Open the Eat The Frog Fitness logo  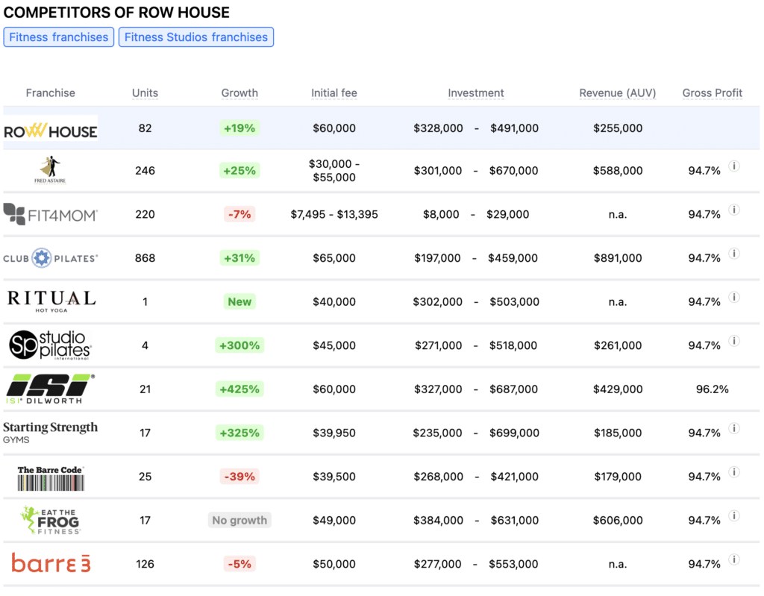click(x=51, y=520)
